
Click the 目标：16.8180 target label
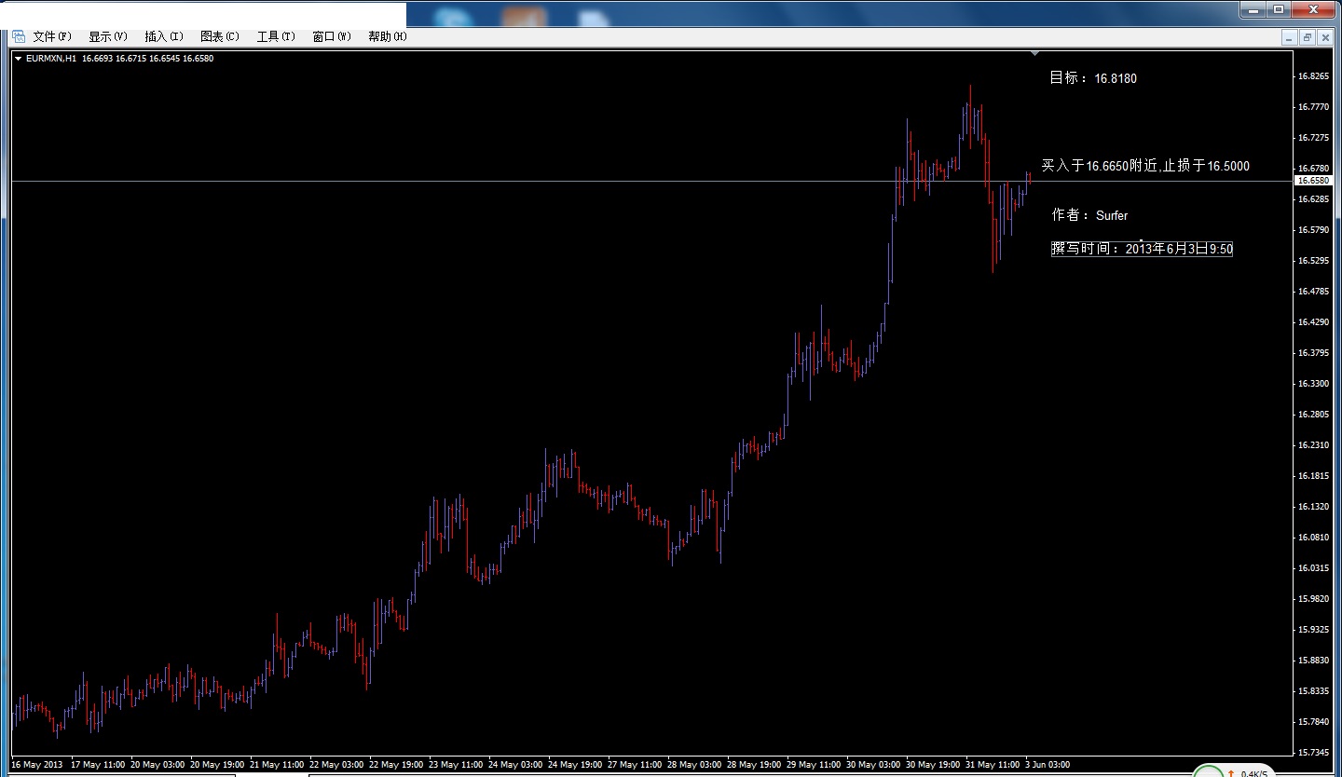[1092, 78]
